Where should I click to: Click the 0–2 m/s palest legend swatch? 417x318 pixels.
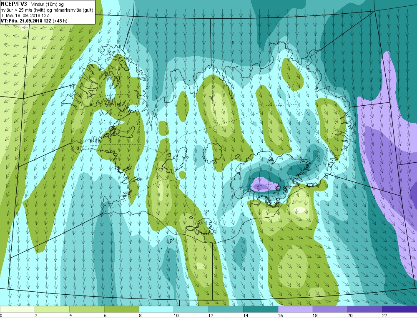tap(18, 309)
